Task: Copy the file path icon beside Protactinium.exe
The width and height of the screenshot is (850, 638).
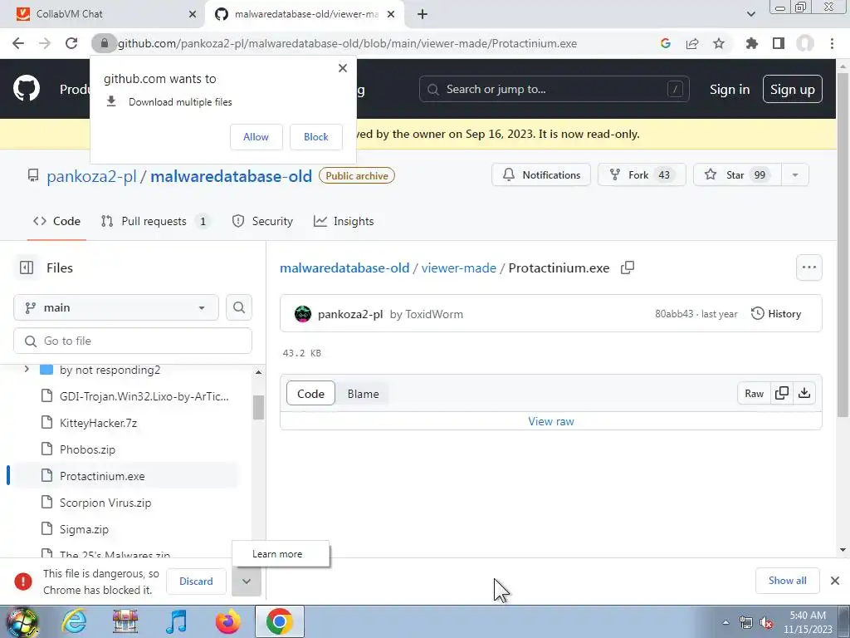Action: [628, 267]
